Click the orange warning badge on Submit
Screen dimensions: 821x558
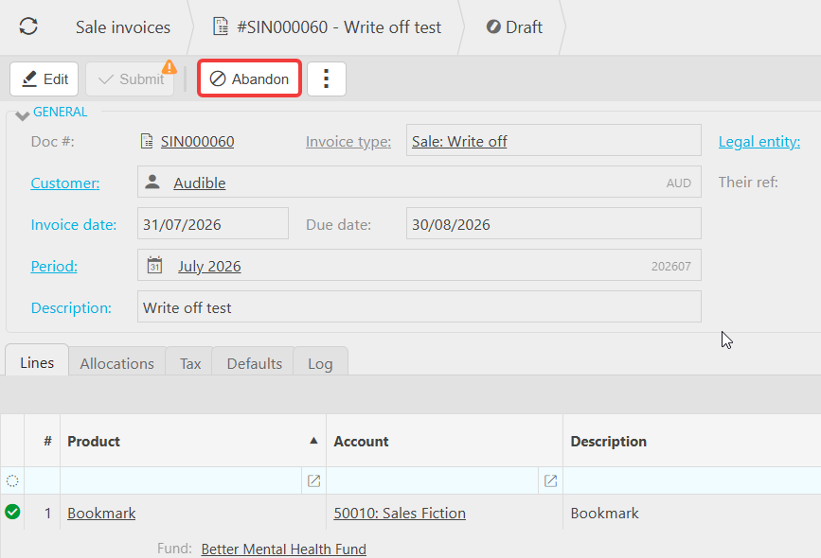click(x=170, y=67)
